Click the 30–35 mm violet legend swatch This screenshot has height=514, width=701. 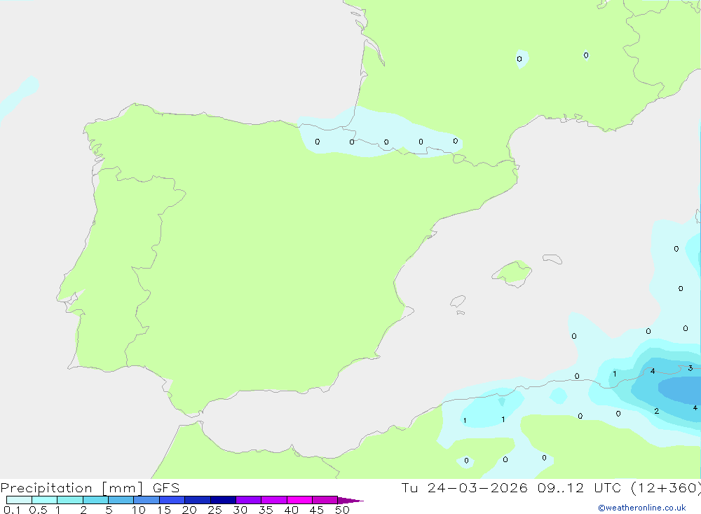248,500
